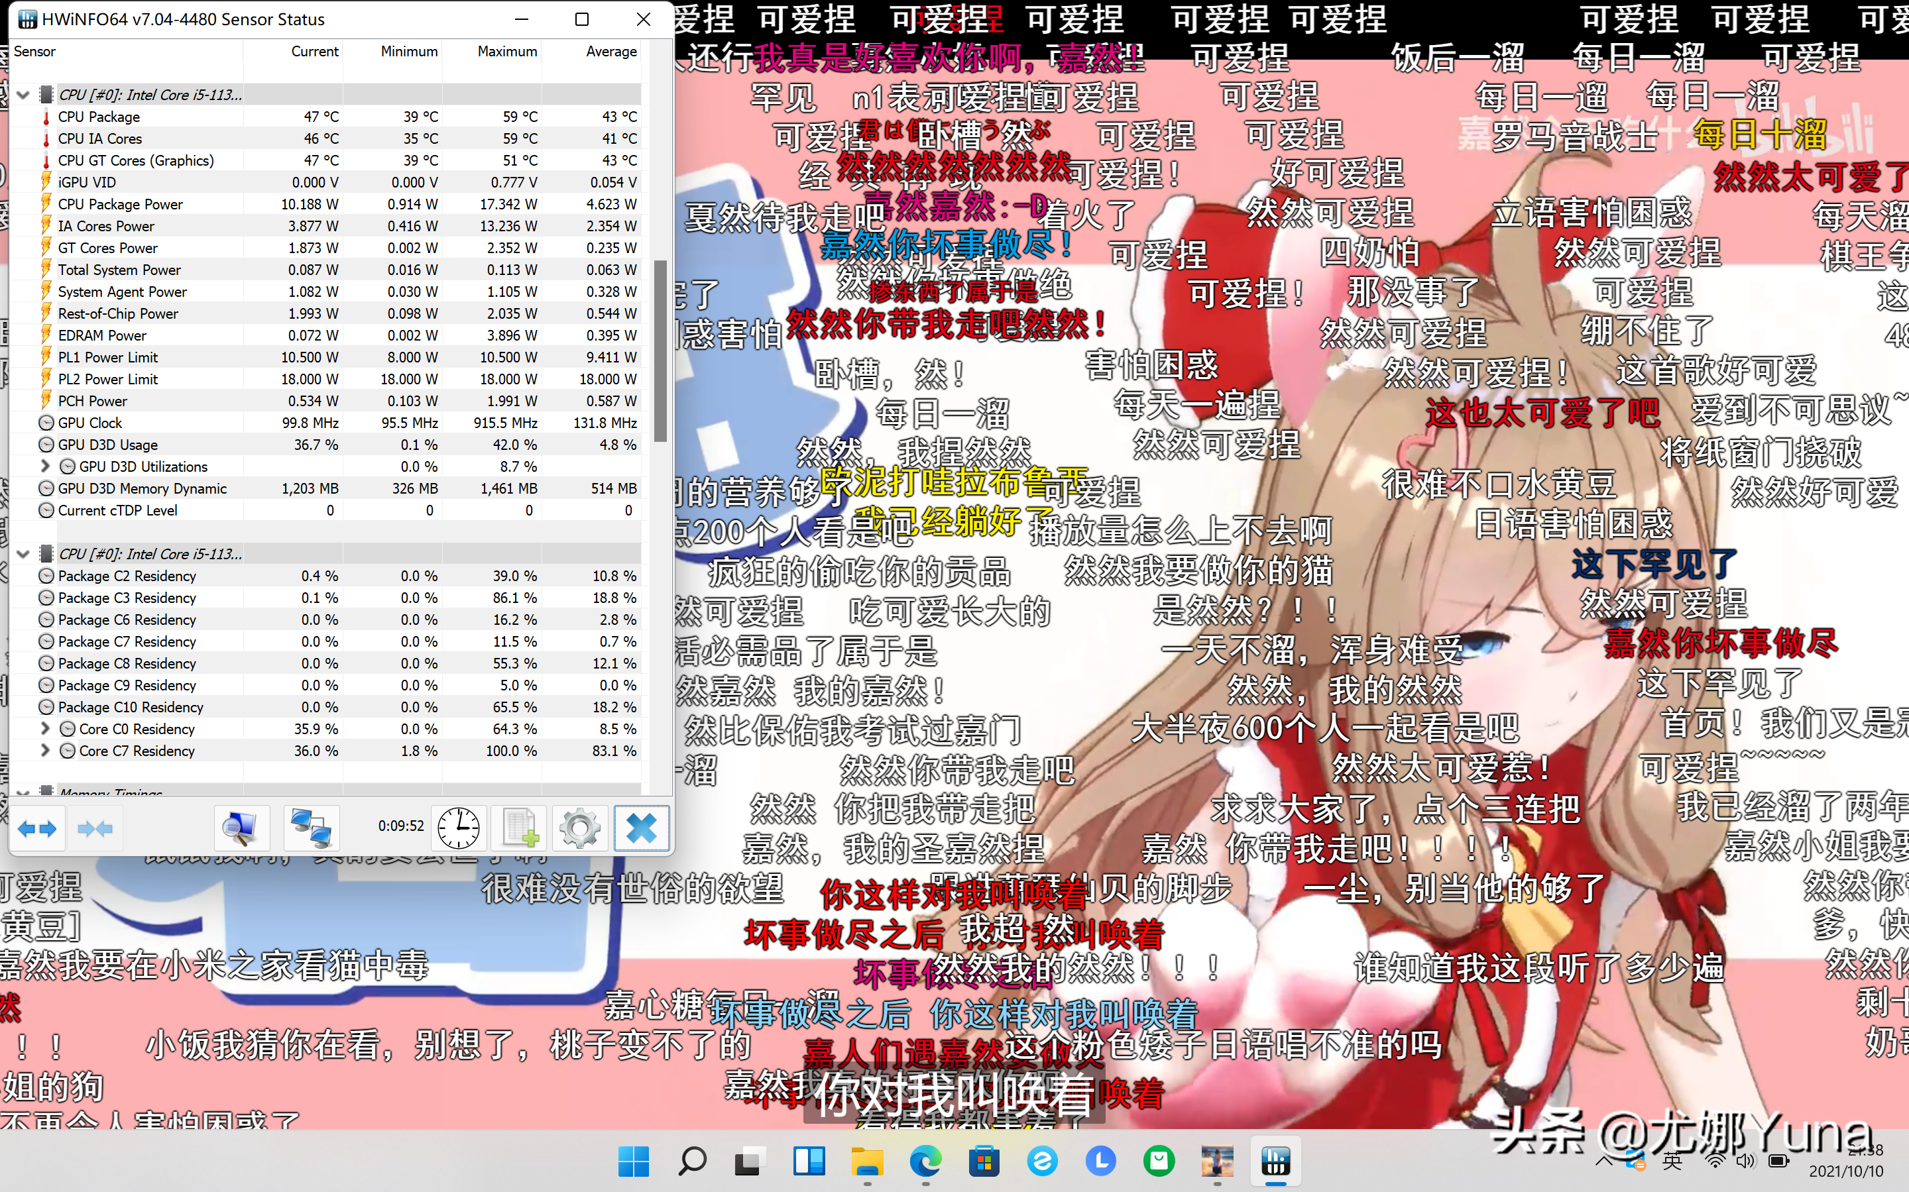Click the expand window arrows toolbar button
1909x1192 pixels.
[x=37, y=828]
